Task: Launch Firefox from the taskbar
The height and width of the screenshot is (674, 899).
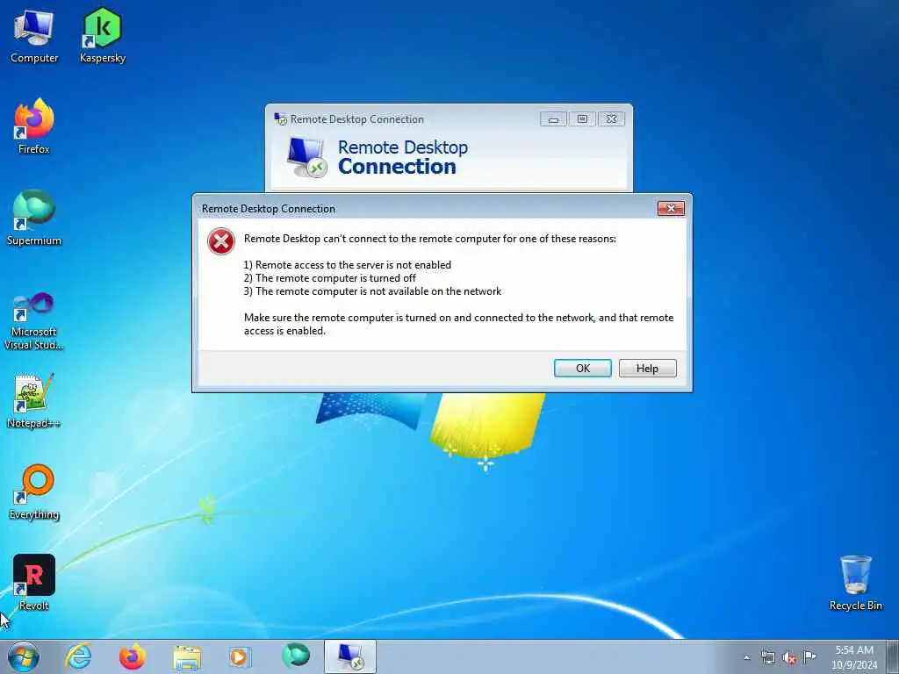Action: pos(132,656)
